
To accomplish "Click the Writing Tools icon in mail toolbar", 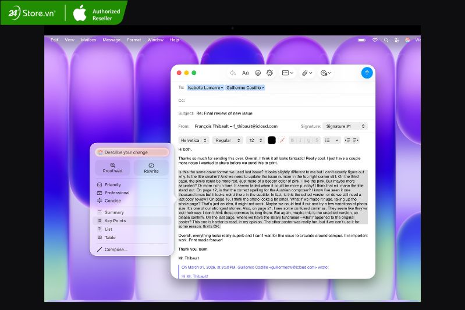I will [270, 73].
